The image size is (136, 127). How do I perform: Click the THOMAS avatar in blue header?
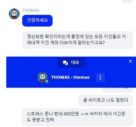tap(42, 77)
